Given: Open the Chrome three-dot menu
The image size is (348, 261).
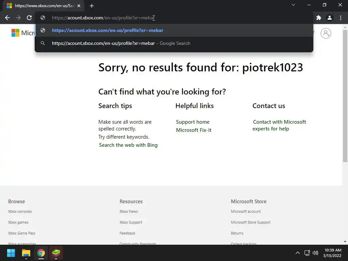Looking at the screenshot, I should (x=341, y=18).
